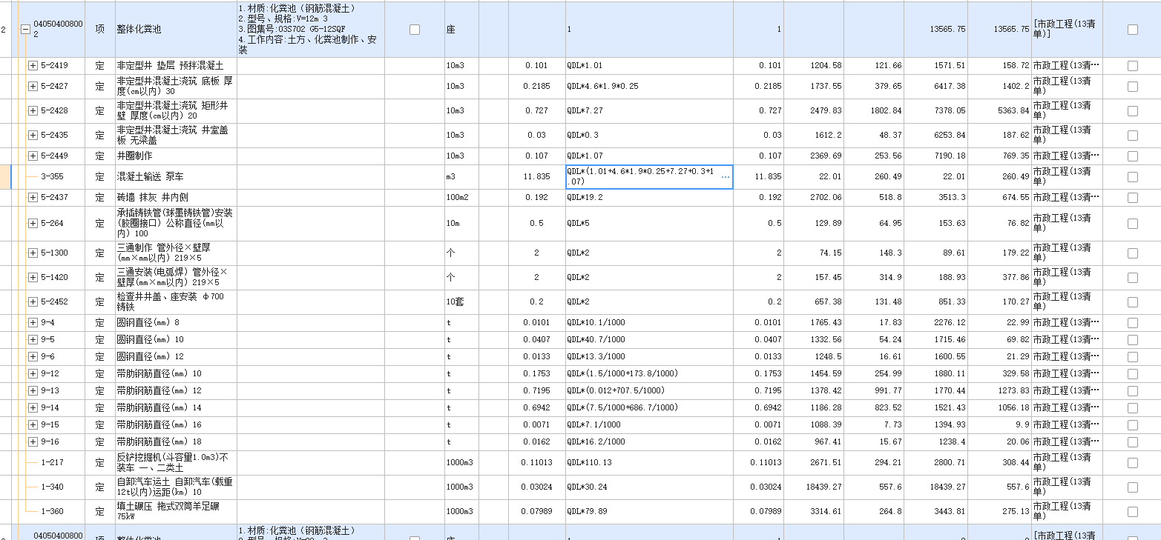Viewport: 1161px width, 540px height.
Task: Click the 项 type cell in row 040504008002
Action: tap(100, 30)
